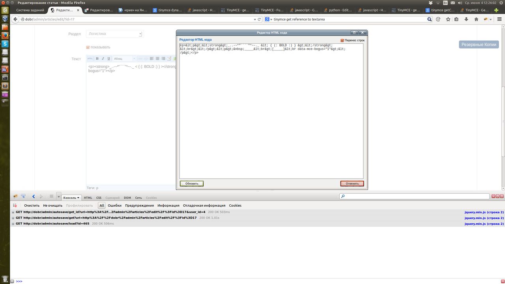This screenshot has width=505, height=284.
Task: Switch to the 'python - Edit...' browser tab
Action: 338,10
